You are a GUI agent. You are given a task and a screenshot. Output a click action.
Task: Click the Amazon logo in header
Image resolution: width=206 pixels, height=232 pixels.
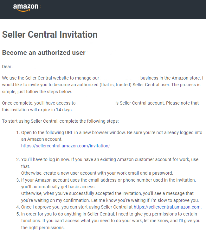(26, 8)
